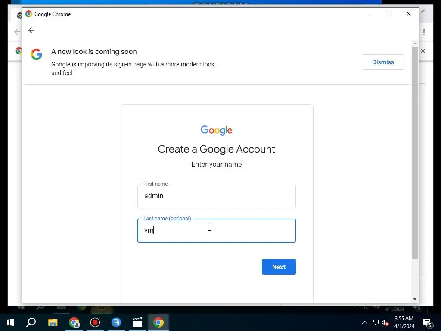Open the Windows Start menu
The width and height of the screenshot is (441, 331).
pyautogui.click(x=10, y=322)
